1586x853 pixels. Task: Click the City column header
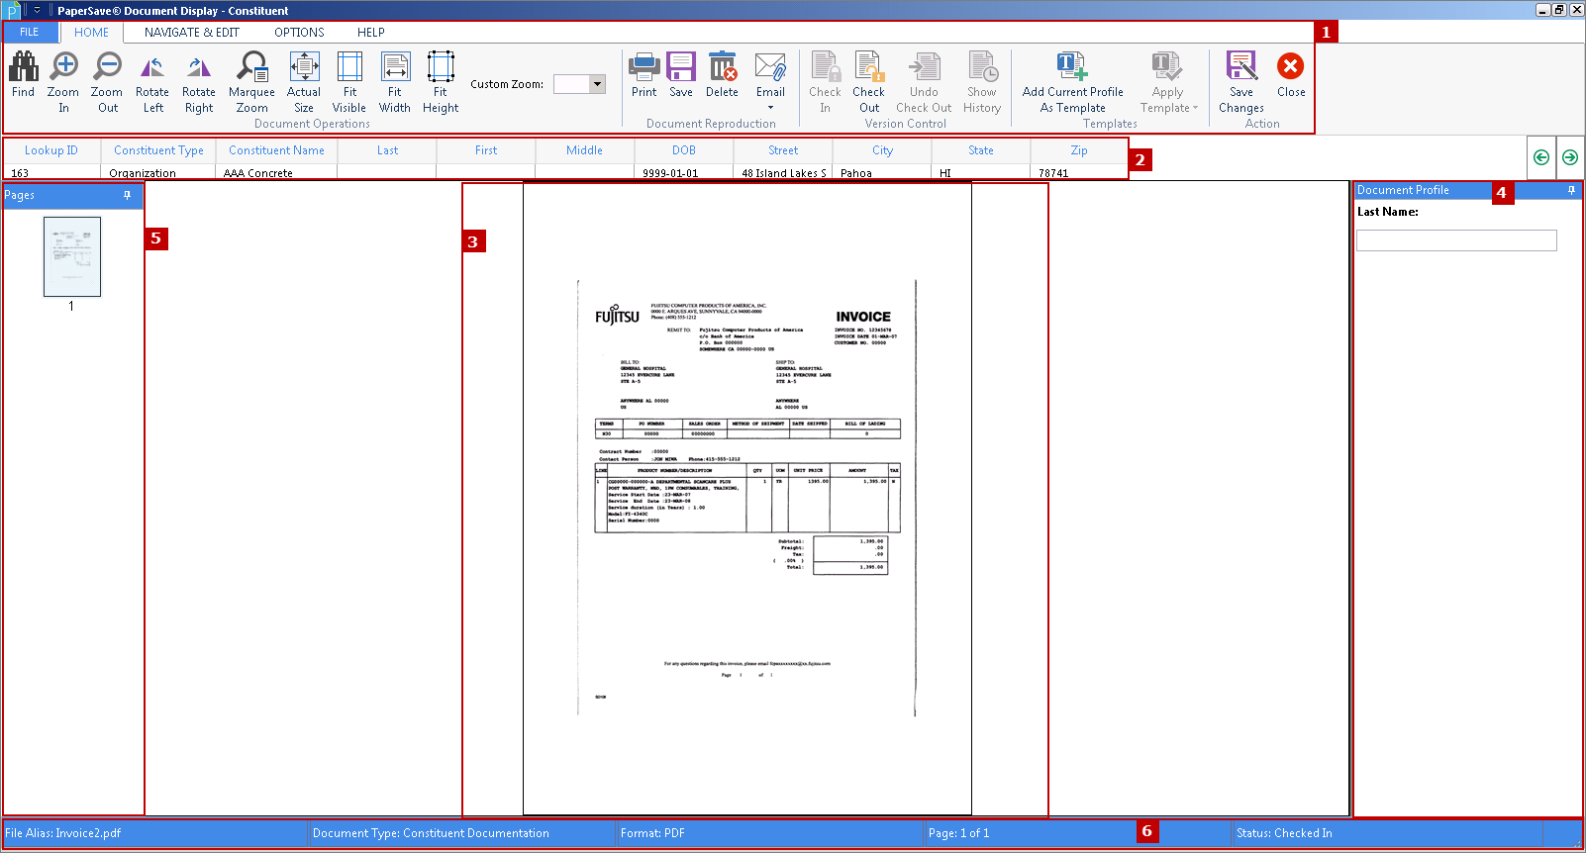[882, 150]
